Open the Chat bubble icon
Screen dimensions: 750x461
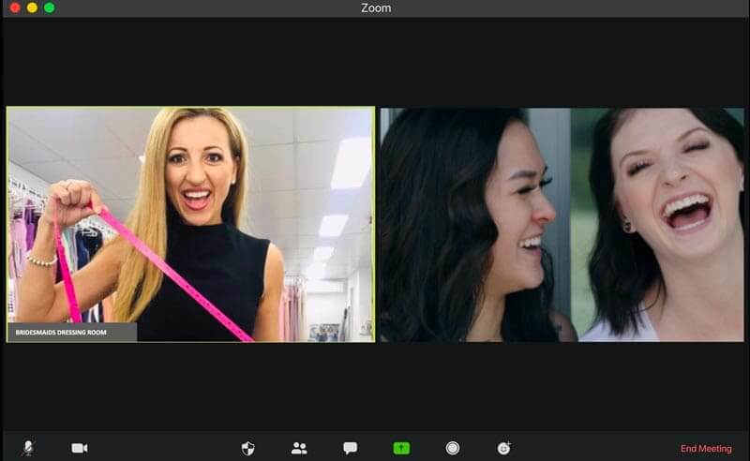pyautogui.click(x=350, y=448)
